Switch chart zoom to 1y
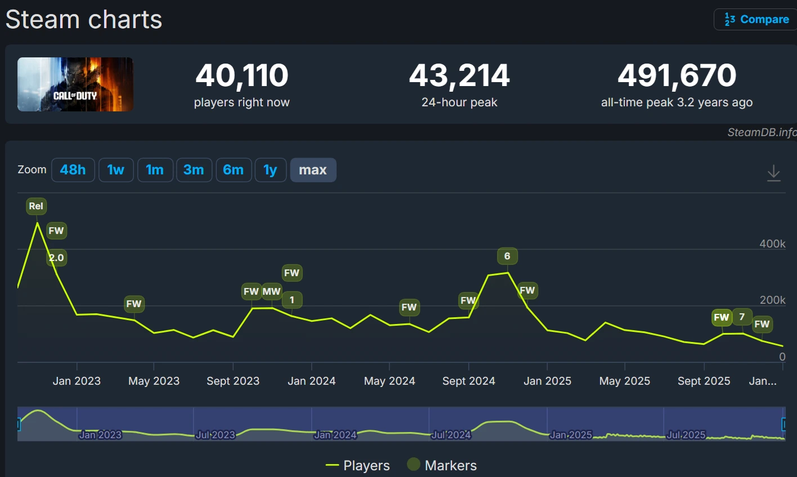This screenshot has width=797, height=477. point(270,170)
